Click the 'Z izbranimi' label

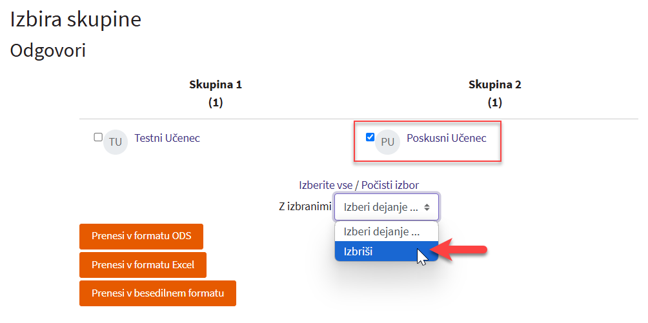coord(305,207)
